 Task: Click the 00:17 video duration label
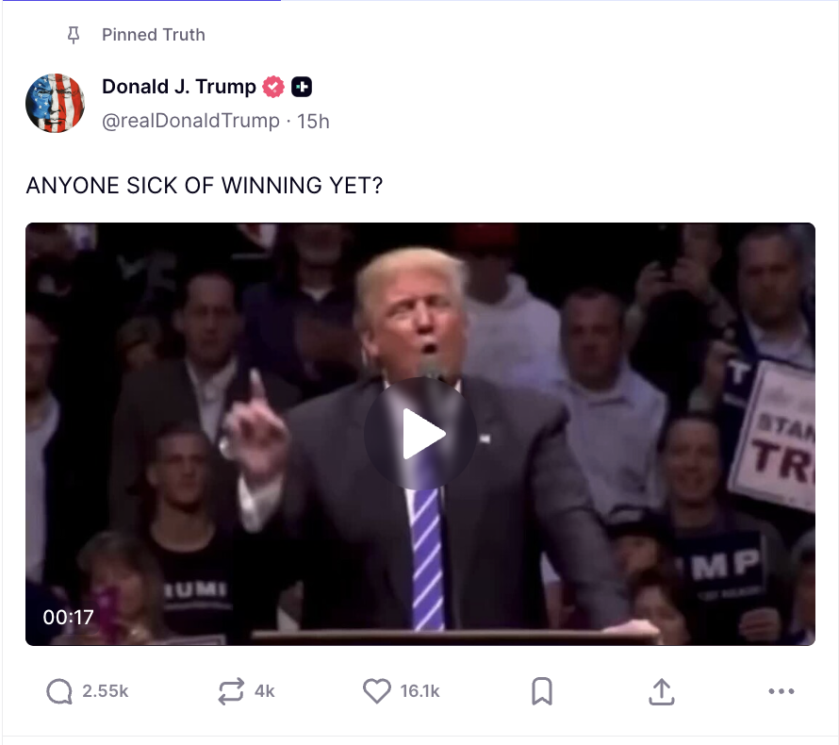69,617
